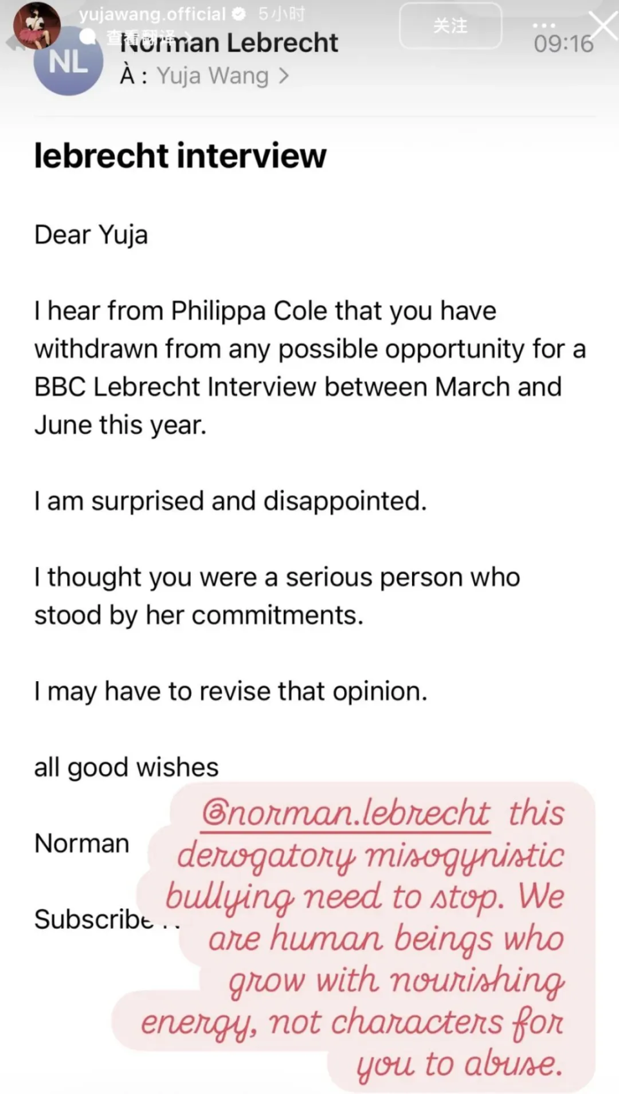Select the Norman Lebrecht sender name

pos(229,43)
